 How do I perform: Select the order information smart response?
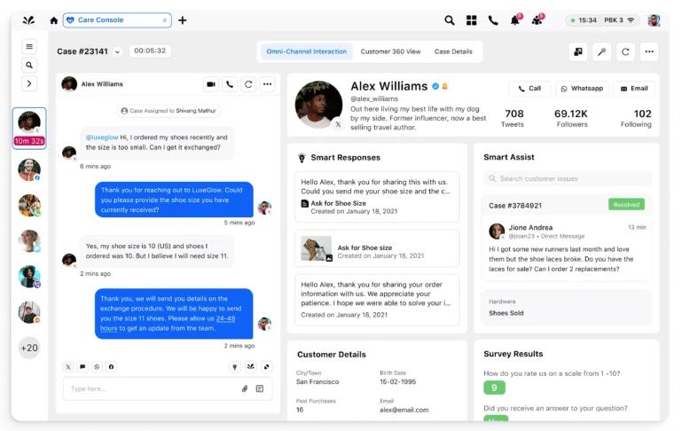point(377,300)
